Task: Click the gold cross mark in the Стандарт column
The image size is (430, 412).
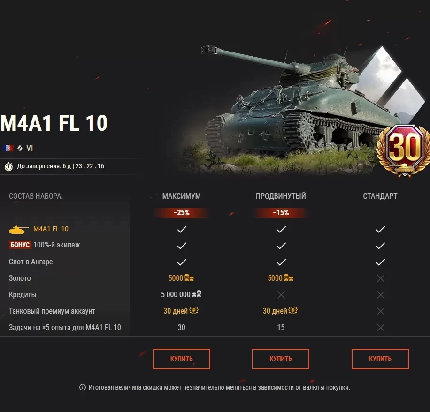Action: (x=380, y=278)
